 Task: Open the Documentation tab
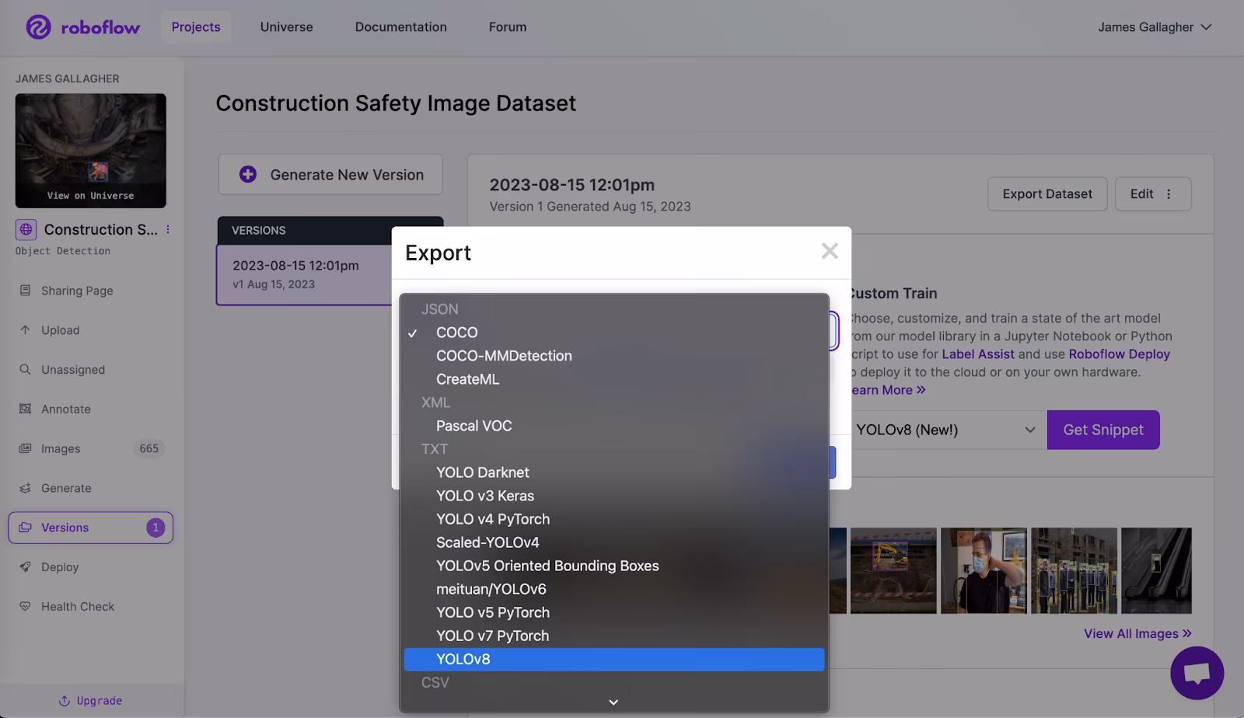(401, 27)
